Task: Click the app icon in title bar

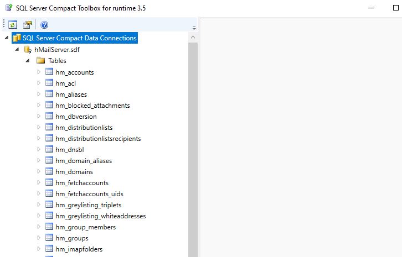Action: [9, 8]
